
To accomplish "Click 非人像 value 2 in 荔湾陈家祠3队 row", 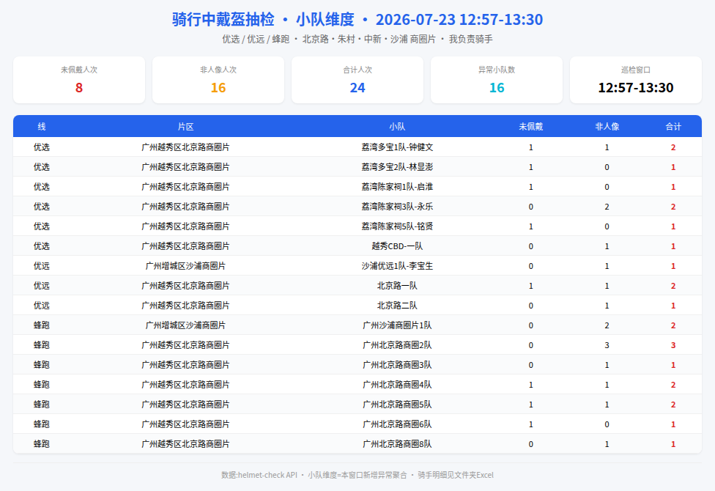I will pos(607,207).
